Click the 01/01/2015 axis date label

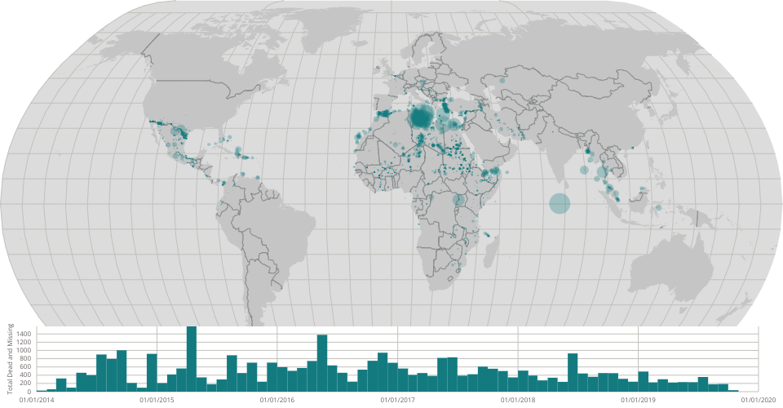click(157, 400)
